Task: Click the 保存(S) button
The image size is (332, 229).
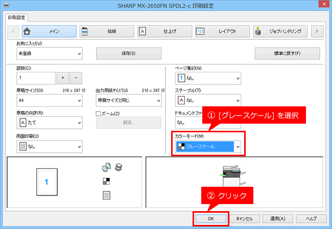Action: click(x=129, y=53)
